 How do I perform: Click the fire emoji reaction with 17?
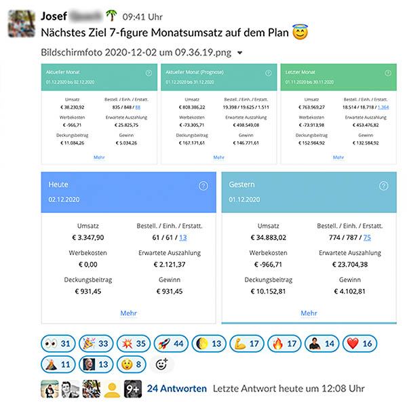point(284,344)
